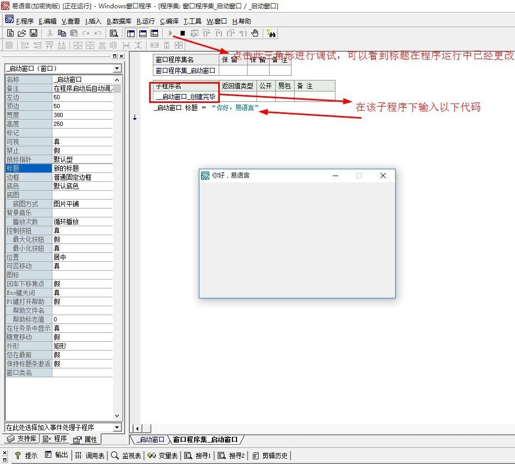Open the C.编译 menu
This screenshot has width=515, height=464.
pos(169,21)
